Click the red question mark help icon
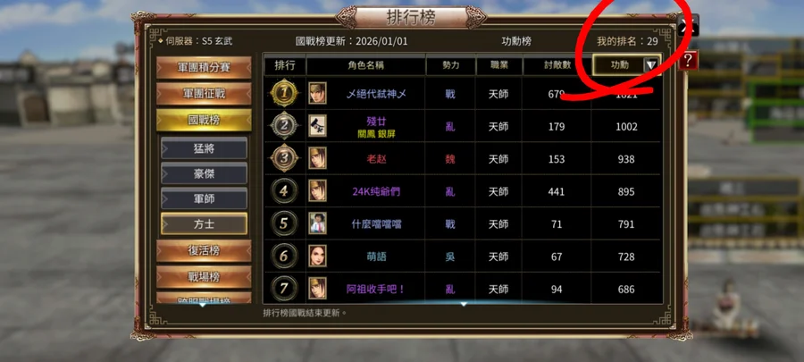Image resolution: width=804 pixels, height=362 pixels. [x=688, y=61]
